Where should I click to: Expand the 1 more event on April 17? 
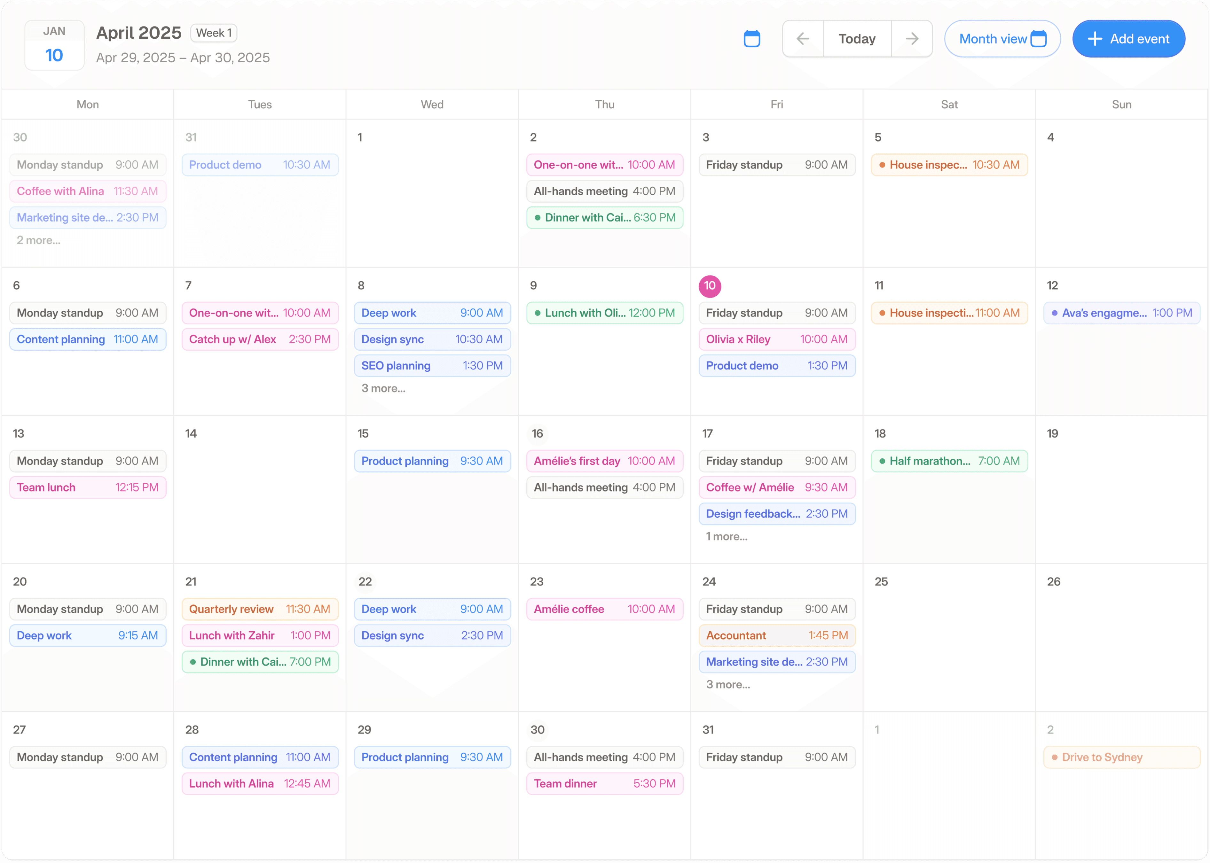coord(726,537)
